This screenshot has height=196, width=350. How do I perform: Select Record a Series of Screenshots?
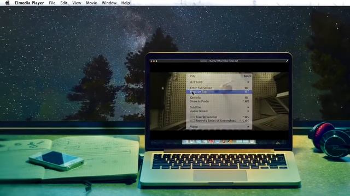[x=219, y=121]
